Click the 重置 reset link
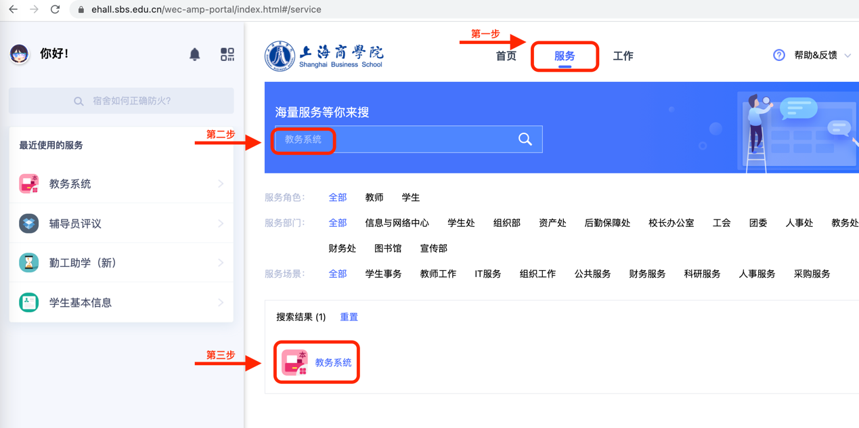Image resolution: width=859 pixels, height=428 pixels. pyautogui.click(x=349, y=317)
